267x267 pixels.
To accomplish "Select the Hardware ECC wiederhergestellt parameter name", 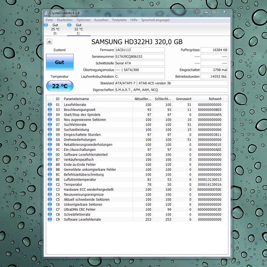I will click(89, 190).
